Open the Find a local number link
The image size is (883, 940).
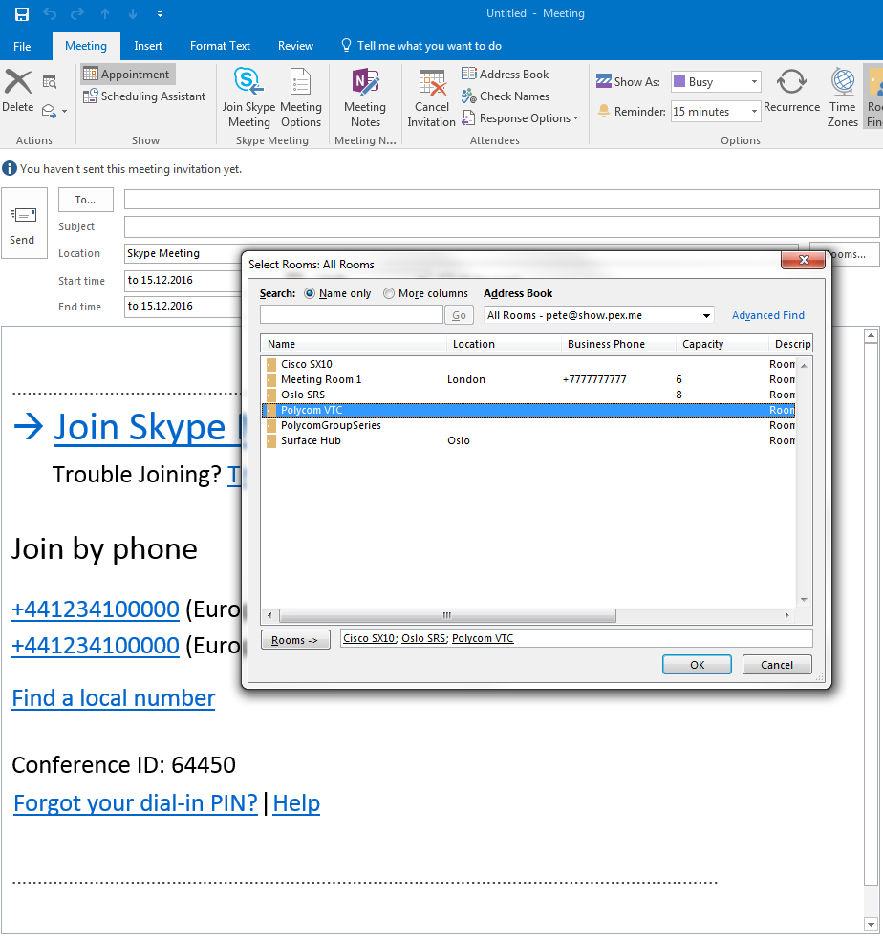114,697
